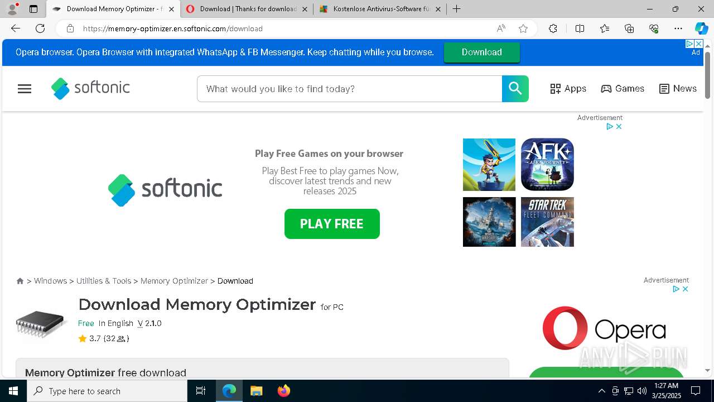Viewport: 714px width, 402px height.
Task: Click the World of Warships thumbnail
Action: click(489, 222)
